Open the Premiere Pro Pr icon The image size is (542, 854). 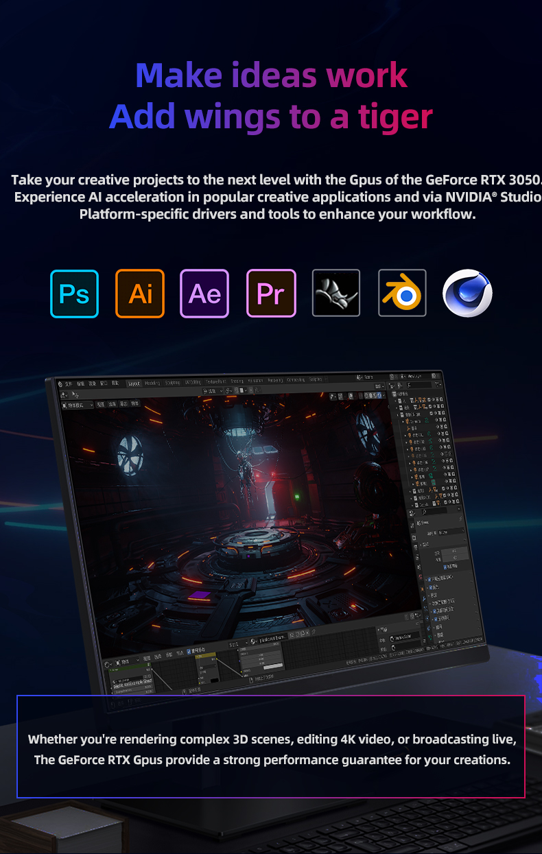(270, 294)
